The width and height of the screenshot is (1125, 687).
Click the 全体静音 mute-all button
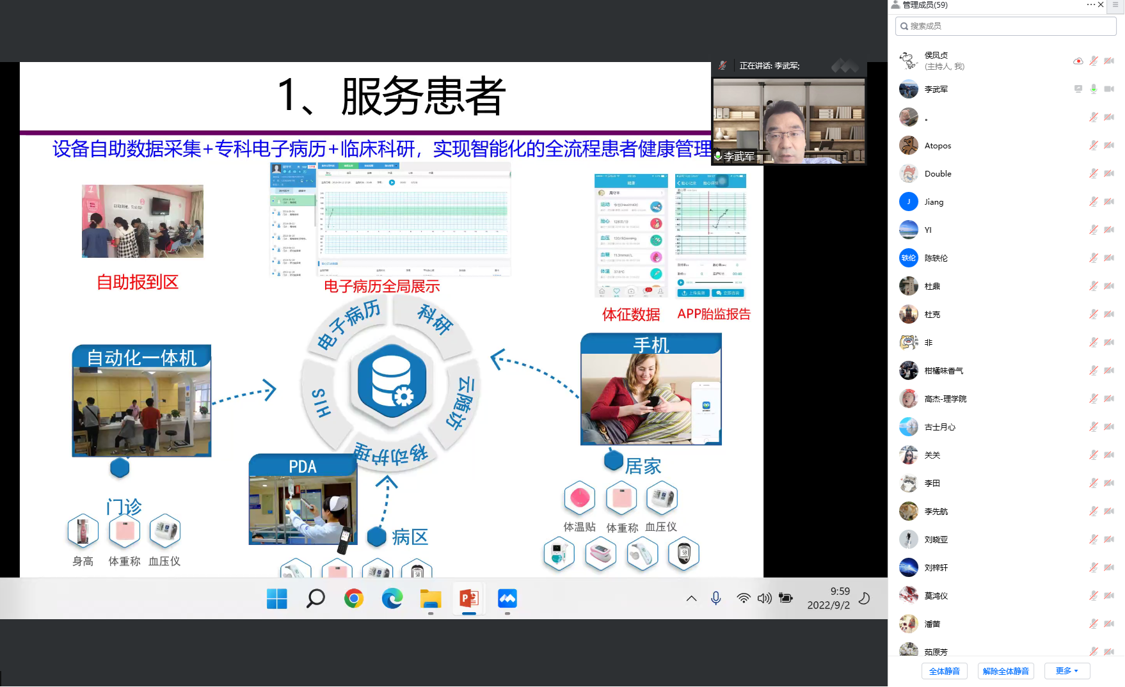click(x=944, y=671)
